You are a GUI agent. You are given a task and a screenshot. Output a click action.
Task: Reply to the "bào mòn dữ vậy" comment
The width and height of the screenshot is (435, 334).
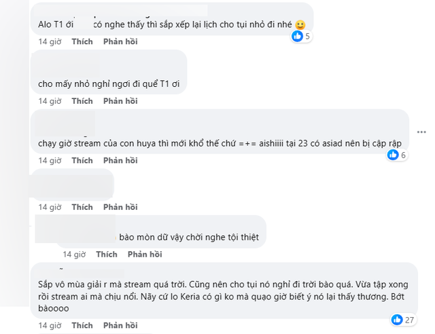(145, 255)
